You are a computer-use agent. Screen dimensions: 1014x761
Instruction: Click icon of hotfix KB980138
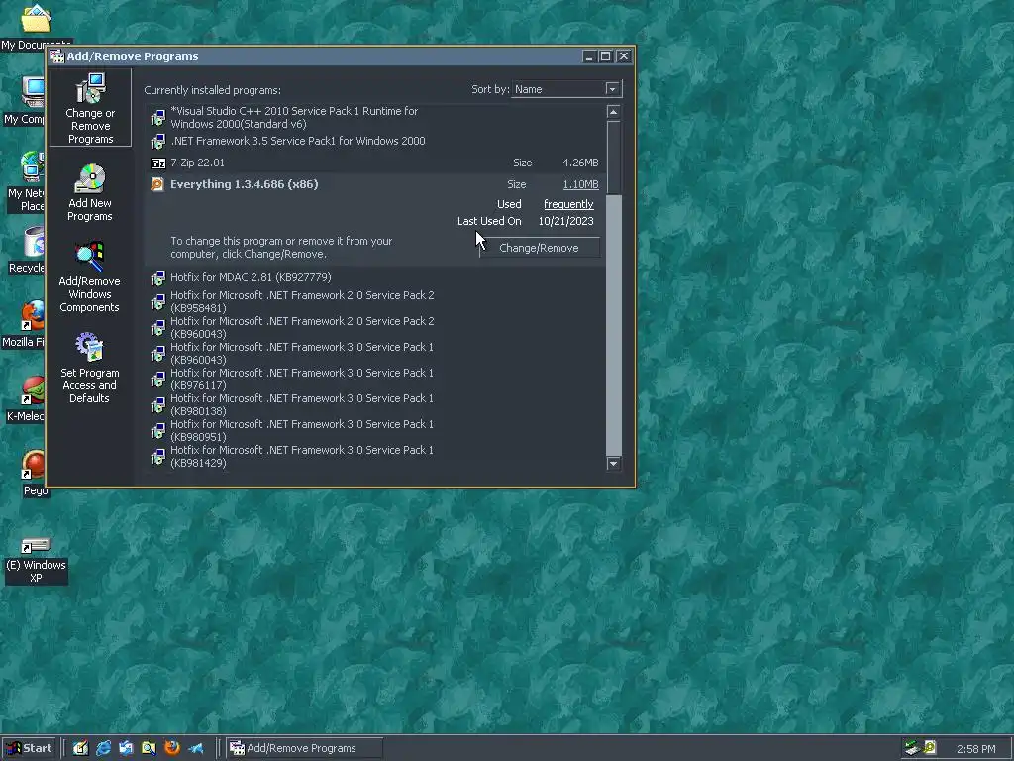click(x=158, y=405)
